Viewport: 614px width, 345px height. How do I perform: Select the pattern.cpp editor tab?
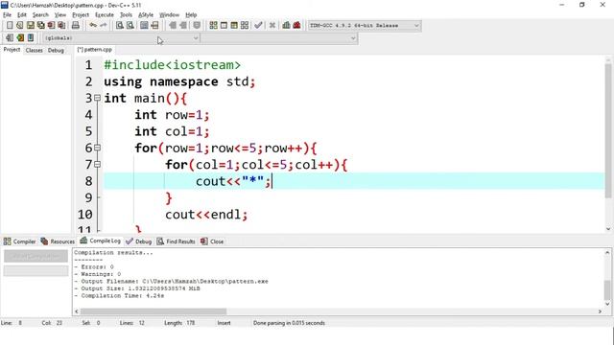pos(94,50)
